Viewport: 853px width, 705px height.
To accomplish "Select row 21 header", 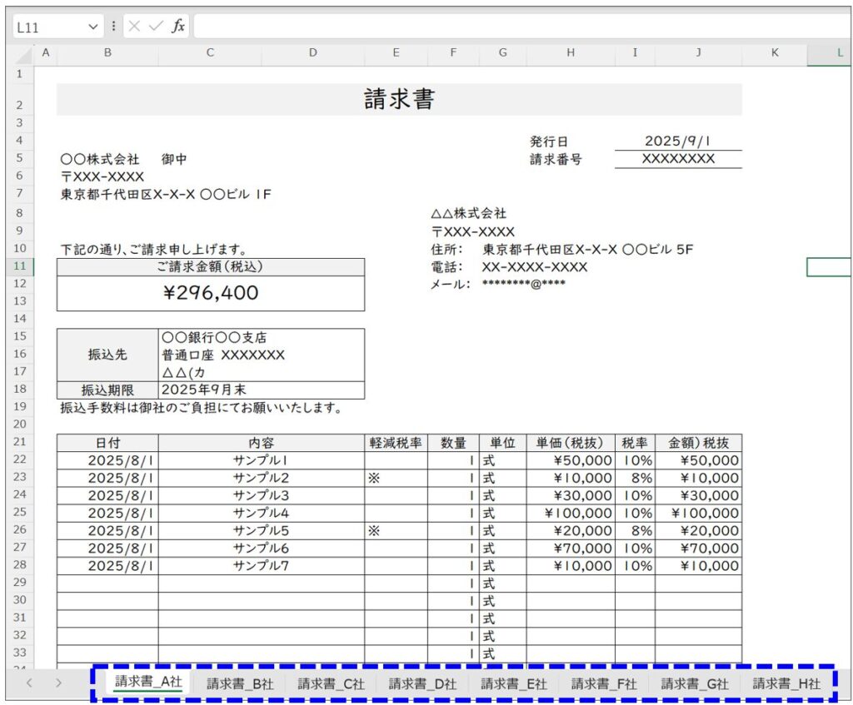I will [x=20, y=441].
